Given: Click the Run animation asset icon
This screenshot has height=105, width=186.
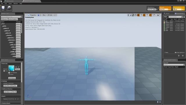Looking at the screenshot, I should (164, 29).
